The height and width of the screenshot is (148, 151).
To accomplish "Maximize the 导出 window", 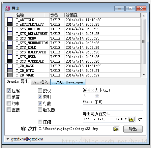I will (x=130, y=9).
